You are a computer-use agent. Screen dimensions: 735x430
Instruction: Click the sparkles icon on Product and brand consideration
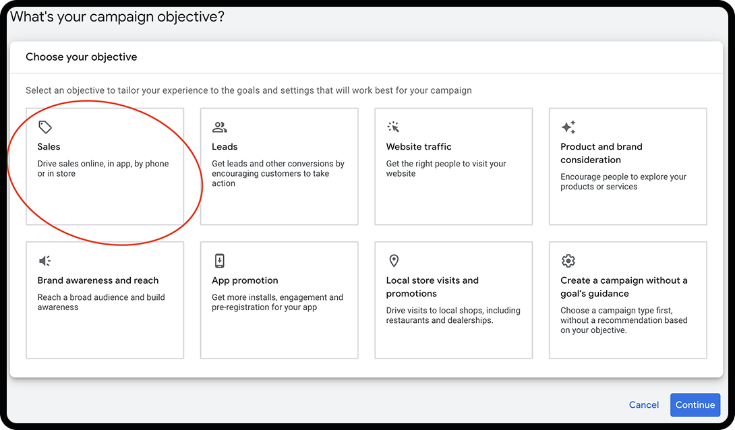coord(568,127)
